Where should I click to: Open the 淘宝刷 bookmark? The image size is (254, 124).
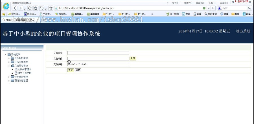pos(61,14)
